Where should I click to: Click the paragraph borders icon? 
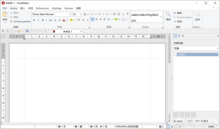[x=123, y=19]
